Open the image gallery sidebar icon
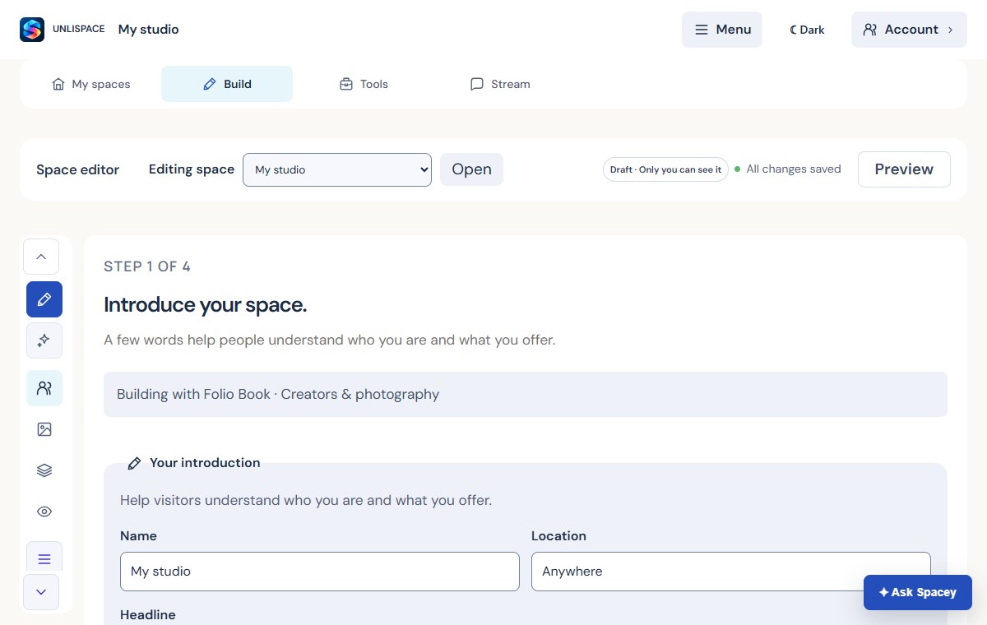987x625 pixels. tap(44, 429)
